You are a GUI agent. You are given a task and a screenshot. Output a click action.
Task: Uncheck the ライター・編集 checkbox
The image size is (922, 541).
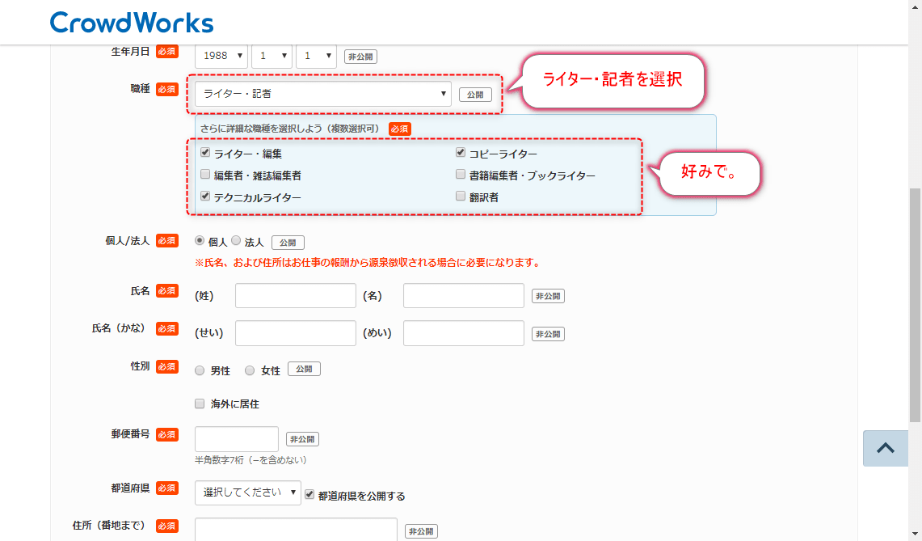click(205, 153)
